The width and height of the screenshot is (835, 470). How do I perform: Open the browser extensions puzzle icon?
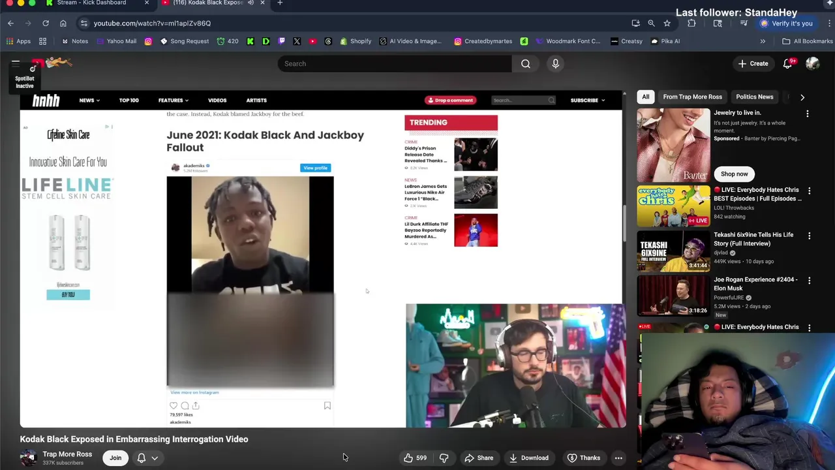tap(691, 23)
